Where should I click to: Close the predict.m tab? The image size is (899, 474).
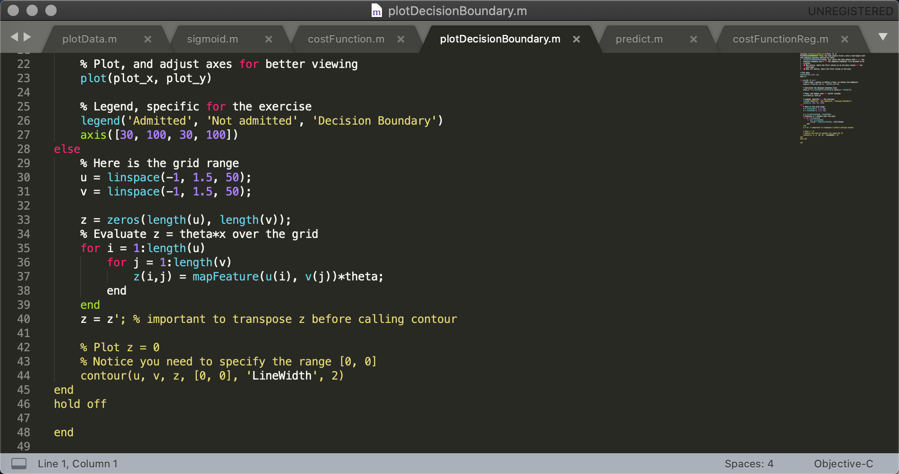pyautogui.click(x=694, y=39)
